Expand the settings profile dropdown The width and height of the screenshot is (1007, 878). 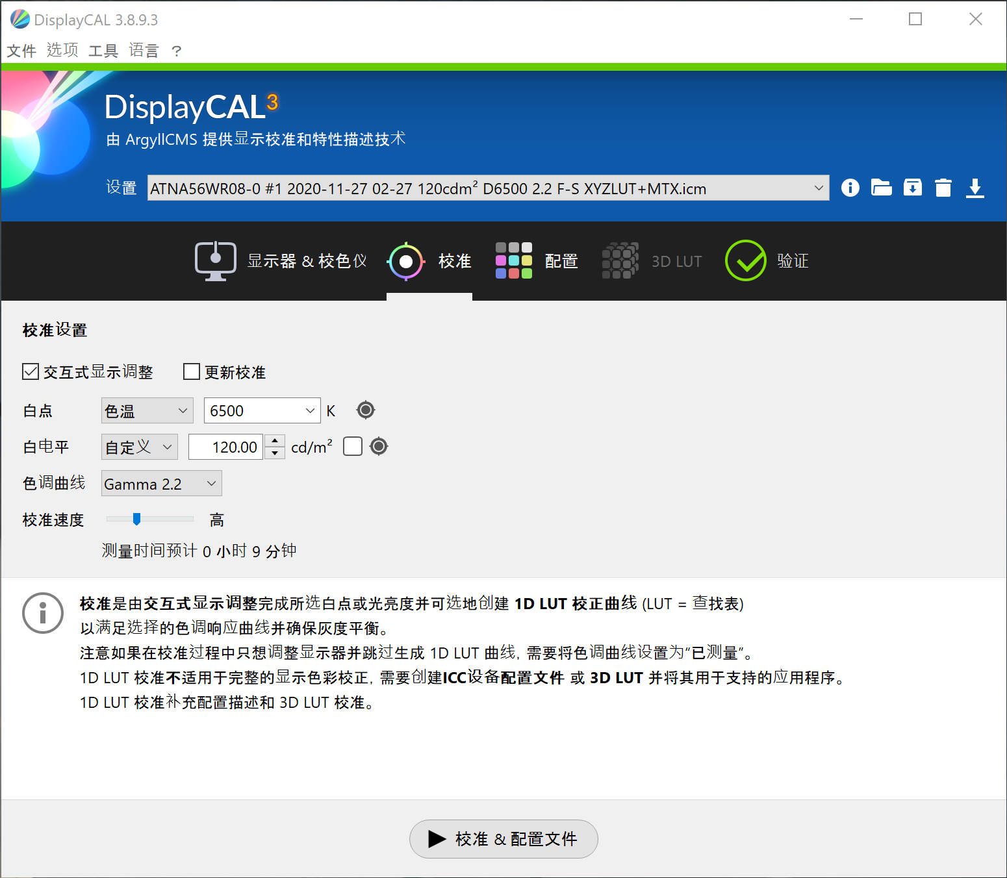click(488, 188)
